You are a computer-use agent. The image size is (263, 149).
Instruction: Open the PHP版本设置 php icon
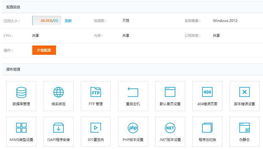[x=133, y=128]
